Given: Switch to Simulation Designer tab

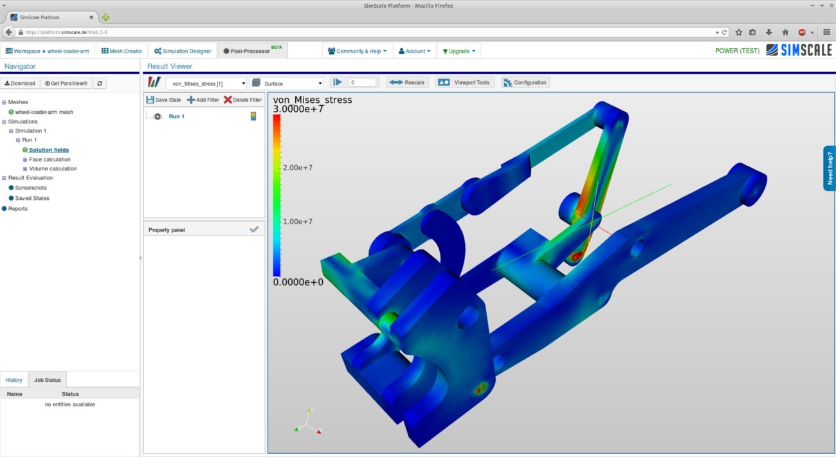Looking at the screenshot, I should point(183,51).
